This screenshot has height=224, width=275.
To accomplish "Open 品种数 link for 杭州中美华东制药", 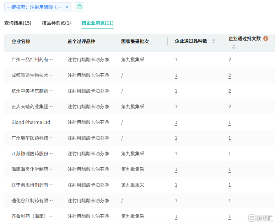I will click(176, 91).
